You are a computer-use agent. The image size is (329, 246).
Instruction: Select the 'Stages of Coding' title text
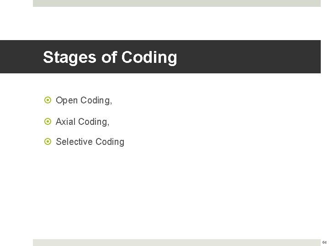[110, 57]
